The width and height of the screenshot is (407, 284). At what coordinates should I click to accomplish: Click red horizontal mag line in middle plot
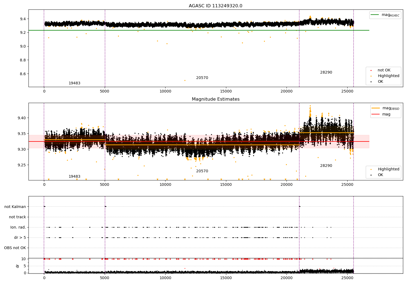pos(199,141)
